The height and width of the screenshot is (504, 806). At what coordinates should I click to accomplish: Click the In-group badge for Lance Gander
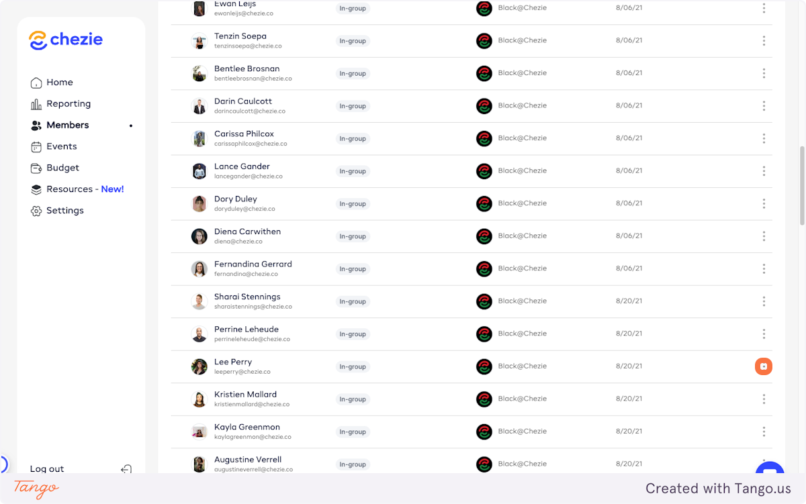coord(353,171)
